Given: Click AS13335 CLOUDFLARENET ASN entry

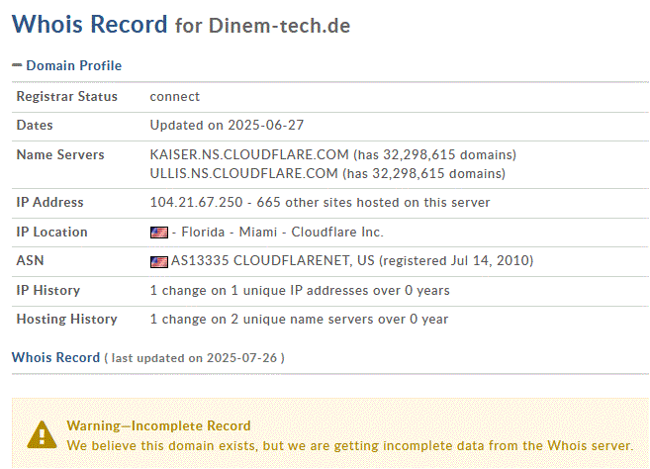Looking at the screenshot, I should (x=257, y=261).
